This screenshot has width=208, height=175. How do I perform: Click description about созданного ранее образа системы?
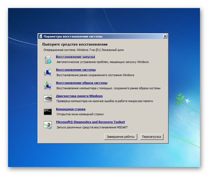pos(109,88)
